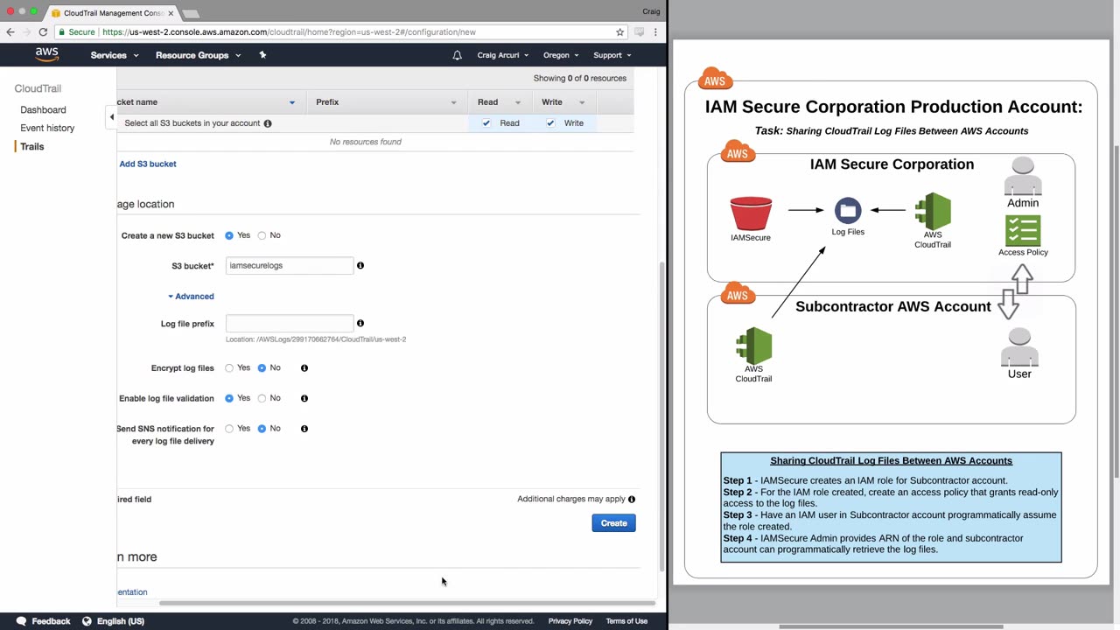Select No for Send SNS notification
Image resolution: width=1120 pixels, height=630 pixels.
point(262,429)
